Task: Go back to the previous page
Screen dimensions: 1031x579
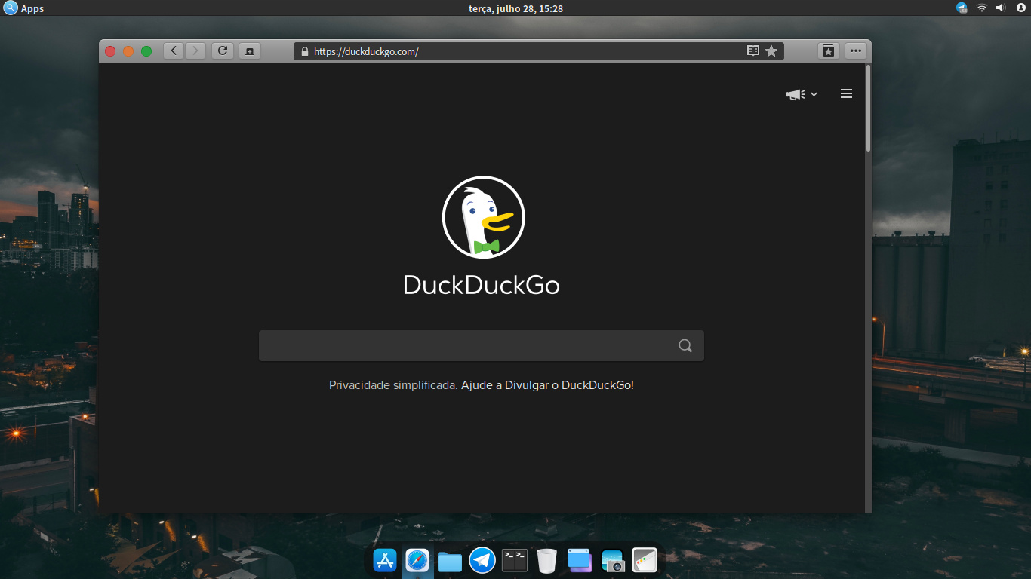Action: [174, 51]
